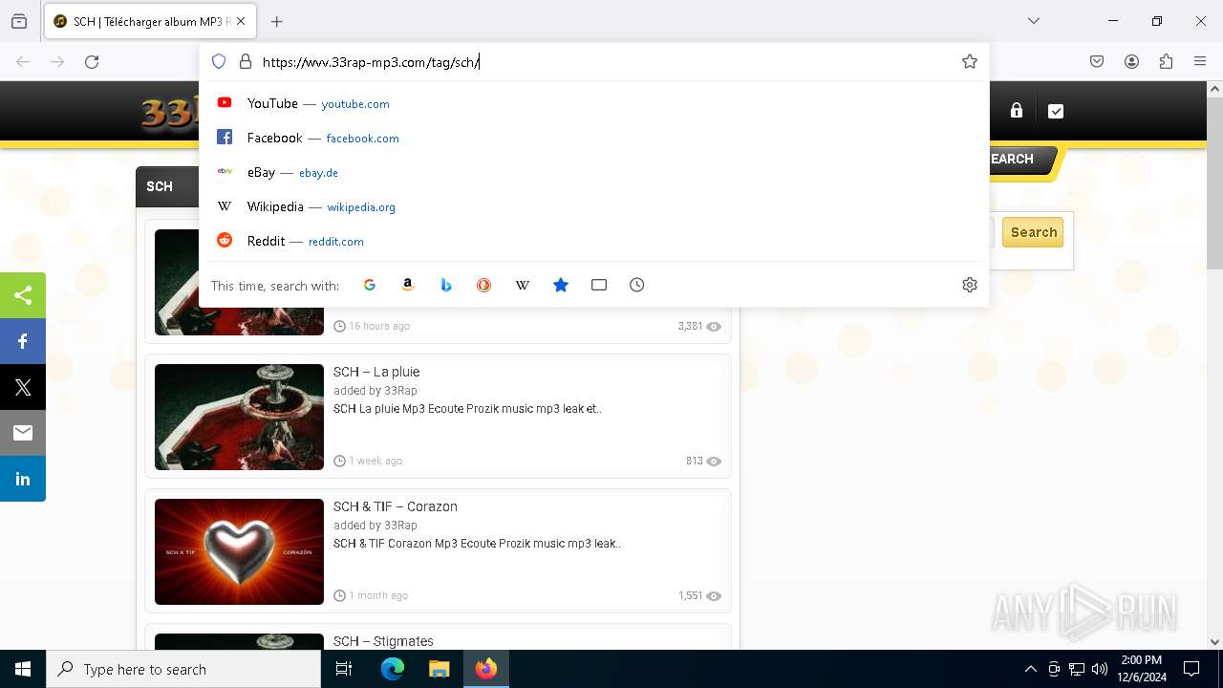
Task: Select the YouTube suggestion
Action: click(x=593, y=103)
